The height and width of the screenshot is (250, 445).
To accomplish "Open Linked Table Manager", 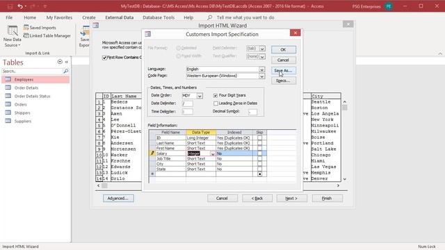I will (x=47, y=35).
